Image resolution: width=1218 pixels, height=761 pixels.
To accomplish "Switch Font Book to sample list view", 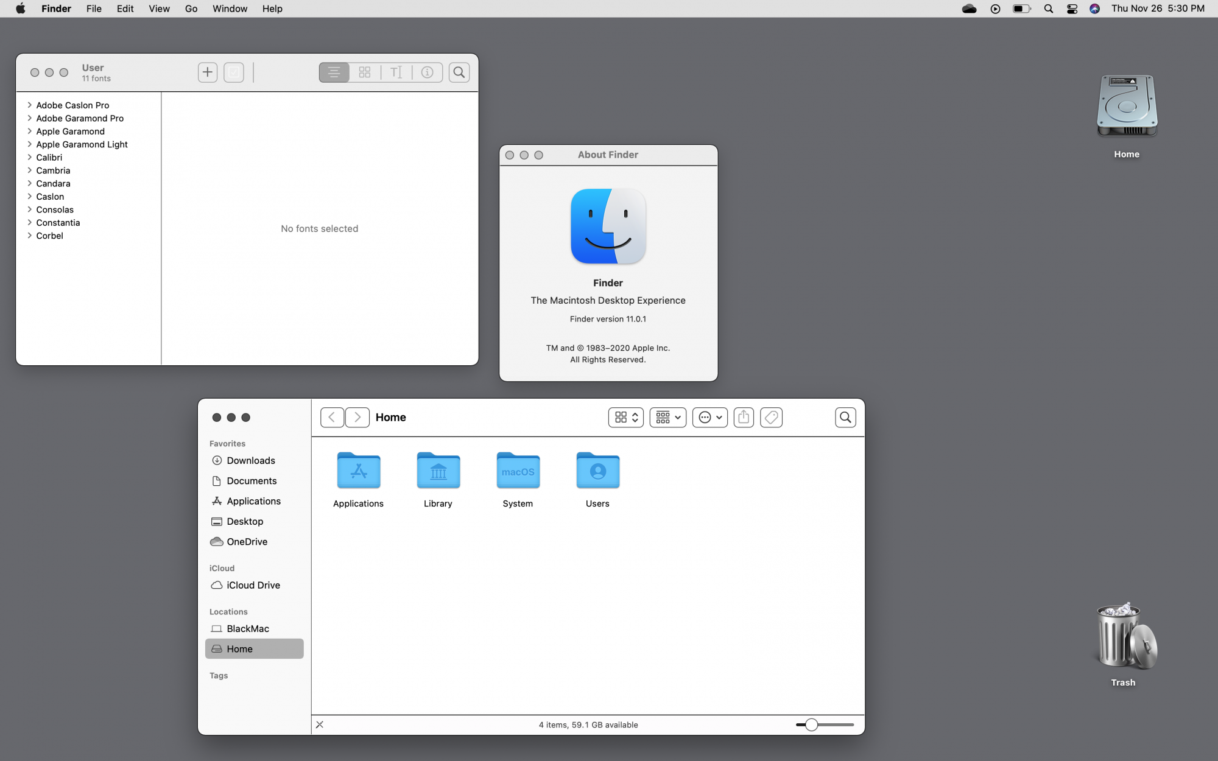I will [x=334, y=72].
